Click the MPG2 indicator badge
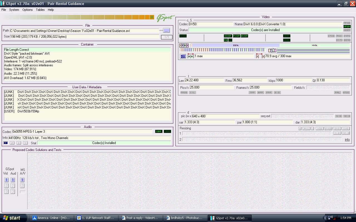356x222 pixels. point(347,23)
